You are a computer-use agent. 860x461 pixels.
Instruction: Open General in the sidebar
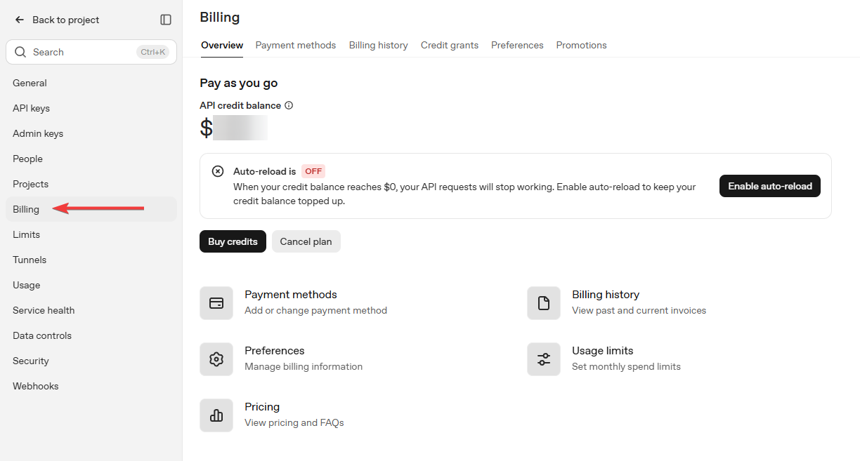91,83
